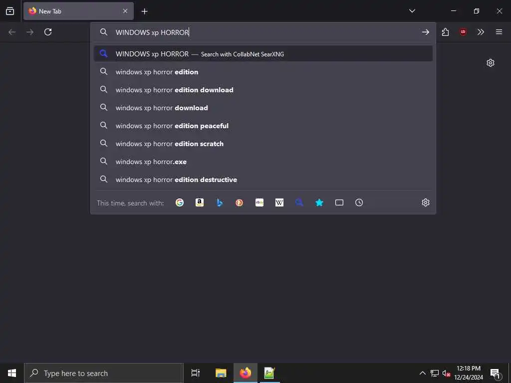Search history via the clock icon
Image resolution: width=511 pixels, height=383 pixels.
coord(359,202)
